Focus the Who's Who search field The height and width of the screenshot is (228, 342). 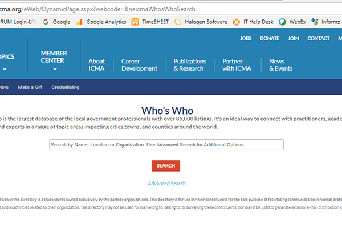pos(166,145)
